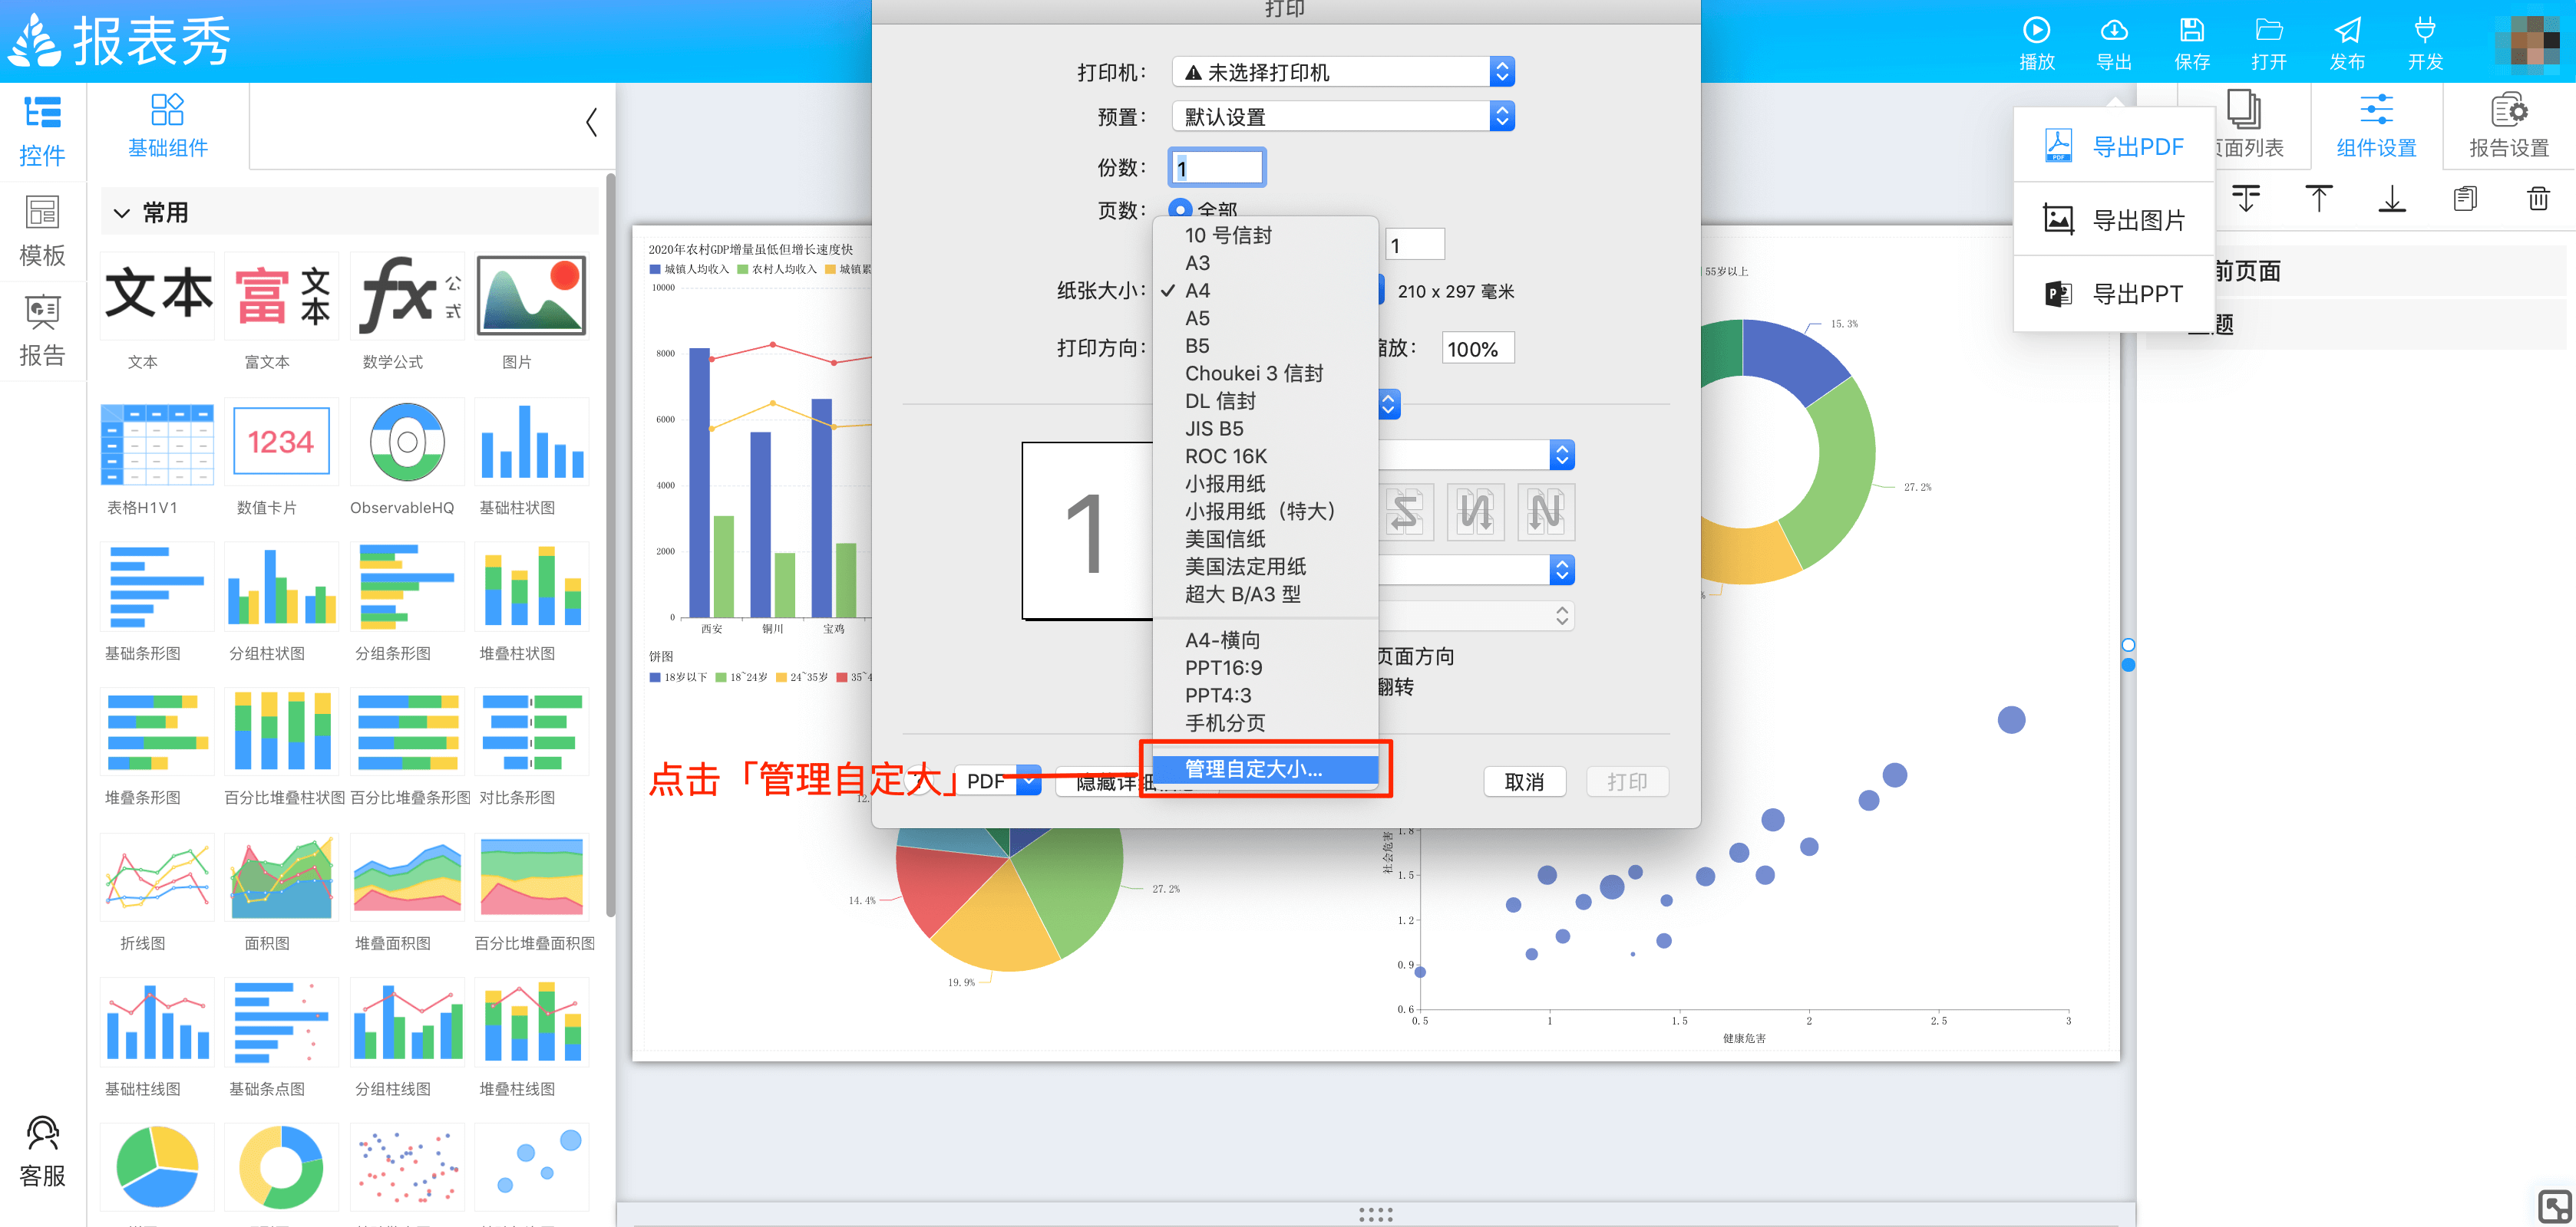
Task: Click the 份数 copies input field
Action: click(1217, 167)
